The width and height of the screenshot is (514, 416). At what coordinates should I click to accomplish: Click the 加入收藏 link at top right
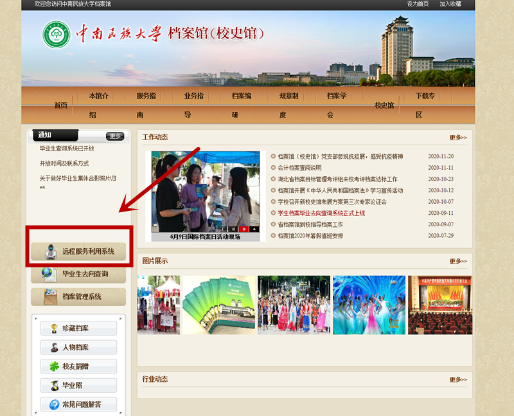coord(450,4)
